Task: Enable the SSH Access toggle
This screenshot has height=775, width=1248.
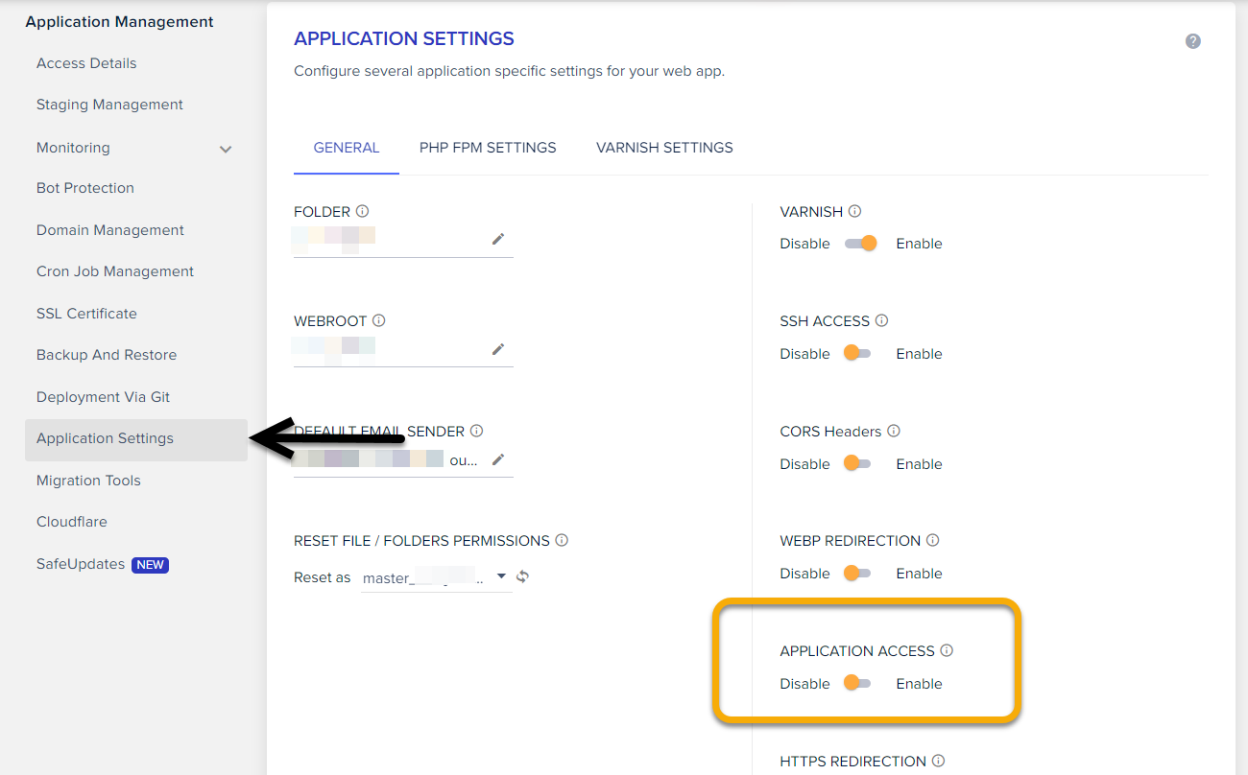Action: pos(855,353)
